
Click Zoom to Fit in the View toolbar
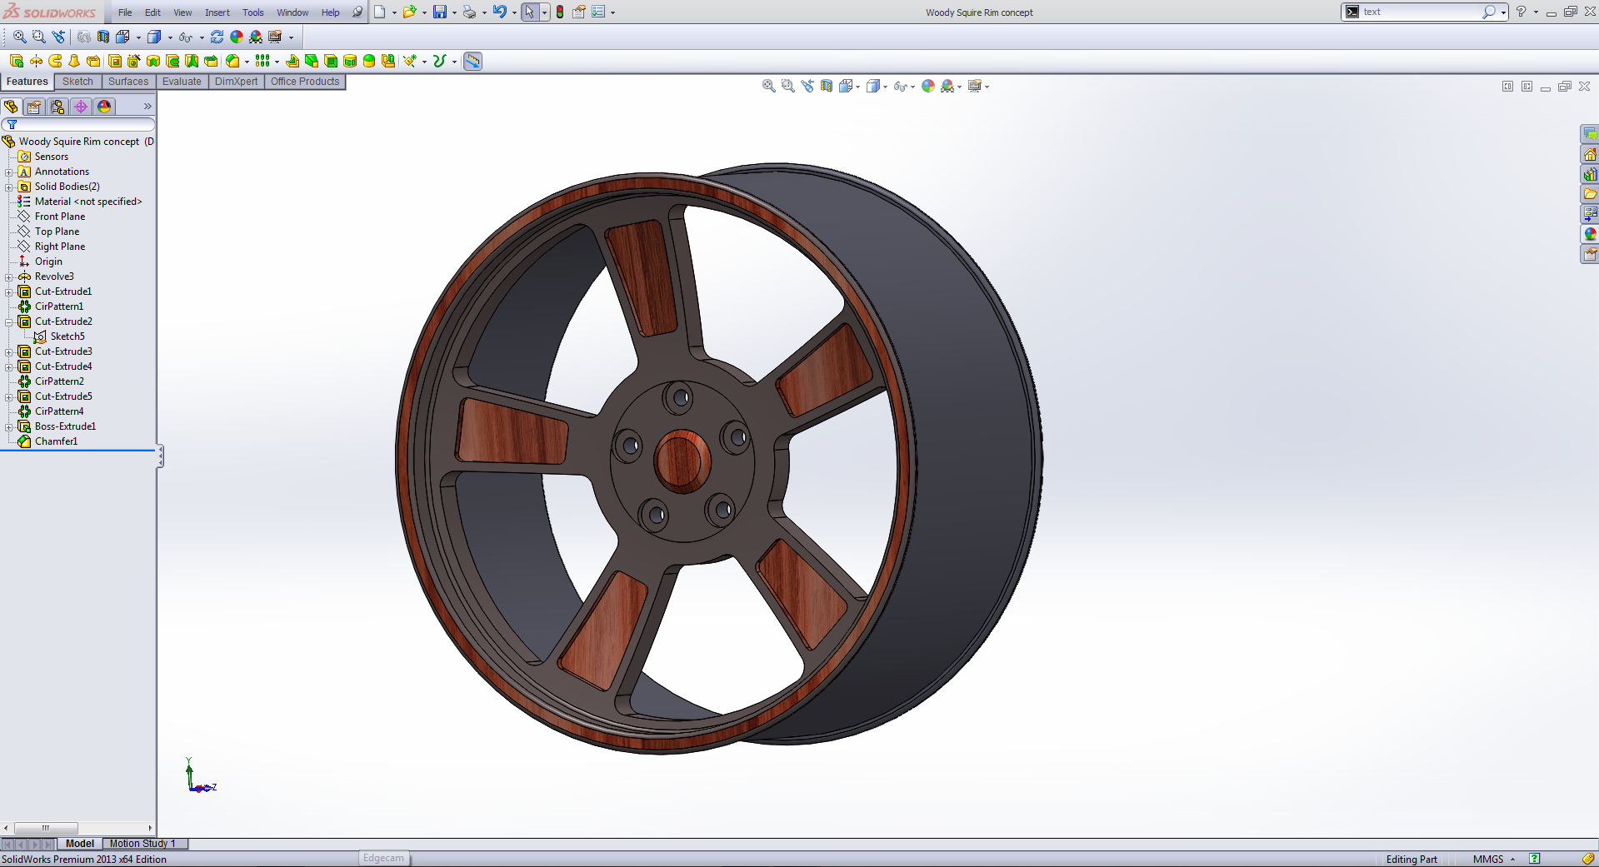tap(19, 37)
